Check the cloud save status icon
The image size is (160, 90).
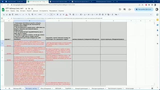pyautogui.click(x=32, y=8)
